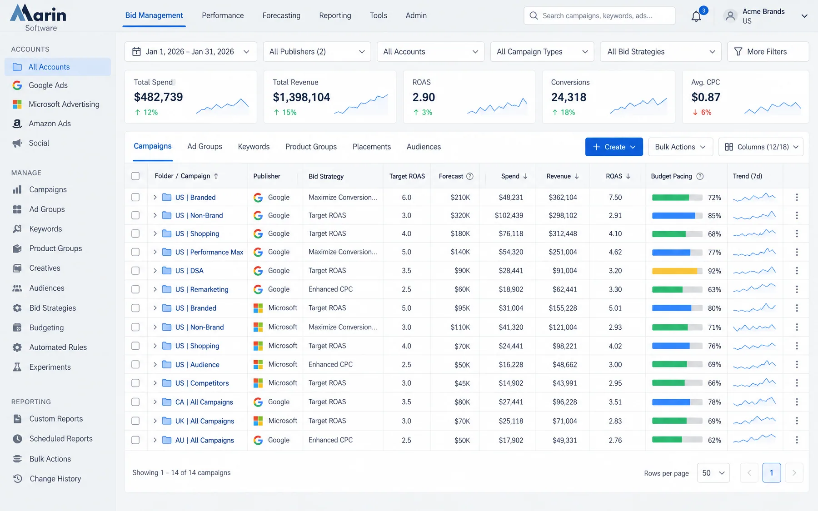Open Creatives icon

tap(17, 268)
